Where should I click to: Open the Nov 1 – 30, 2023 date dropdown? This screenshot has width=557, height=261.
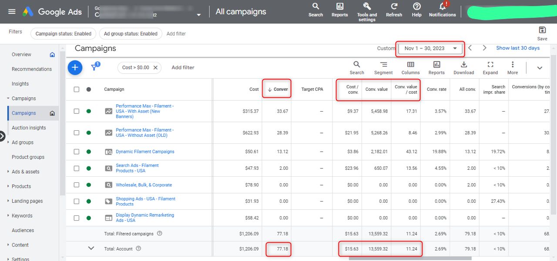[430, 48]
